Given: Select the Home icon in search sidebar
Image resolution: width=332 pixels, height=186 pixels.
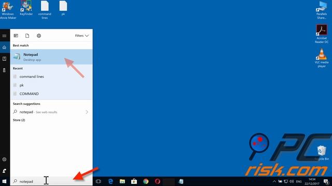Looking at the screenshot, I should [x=4, y=48].
